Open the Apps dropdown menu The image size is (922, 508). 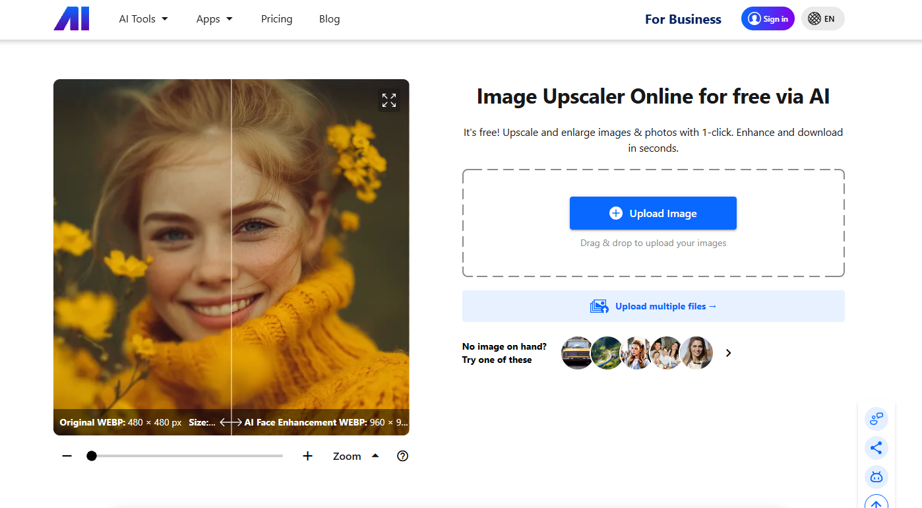(214, 19)
